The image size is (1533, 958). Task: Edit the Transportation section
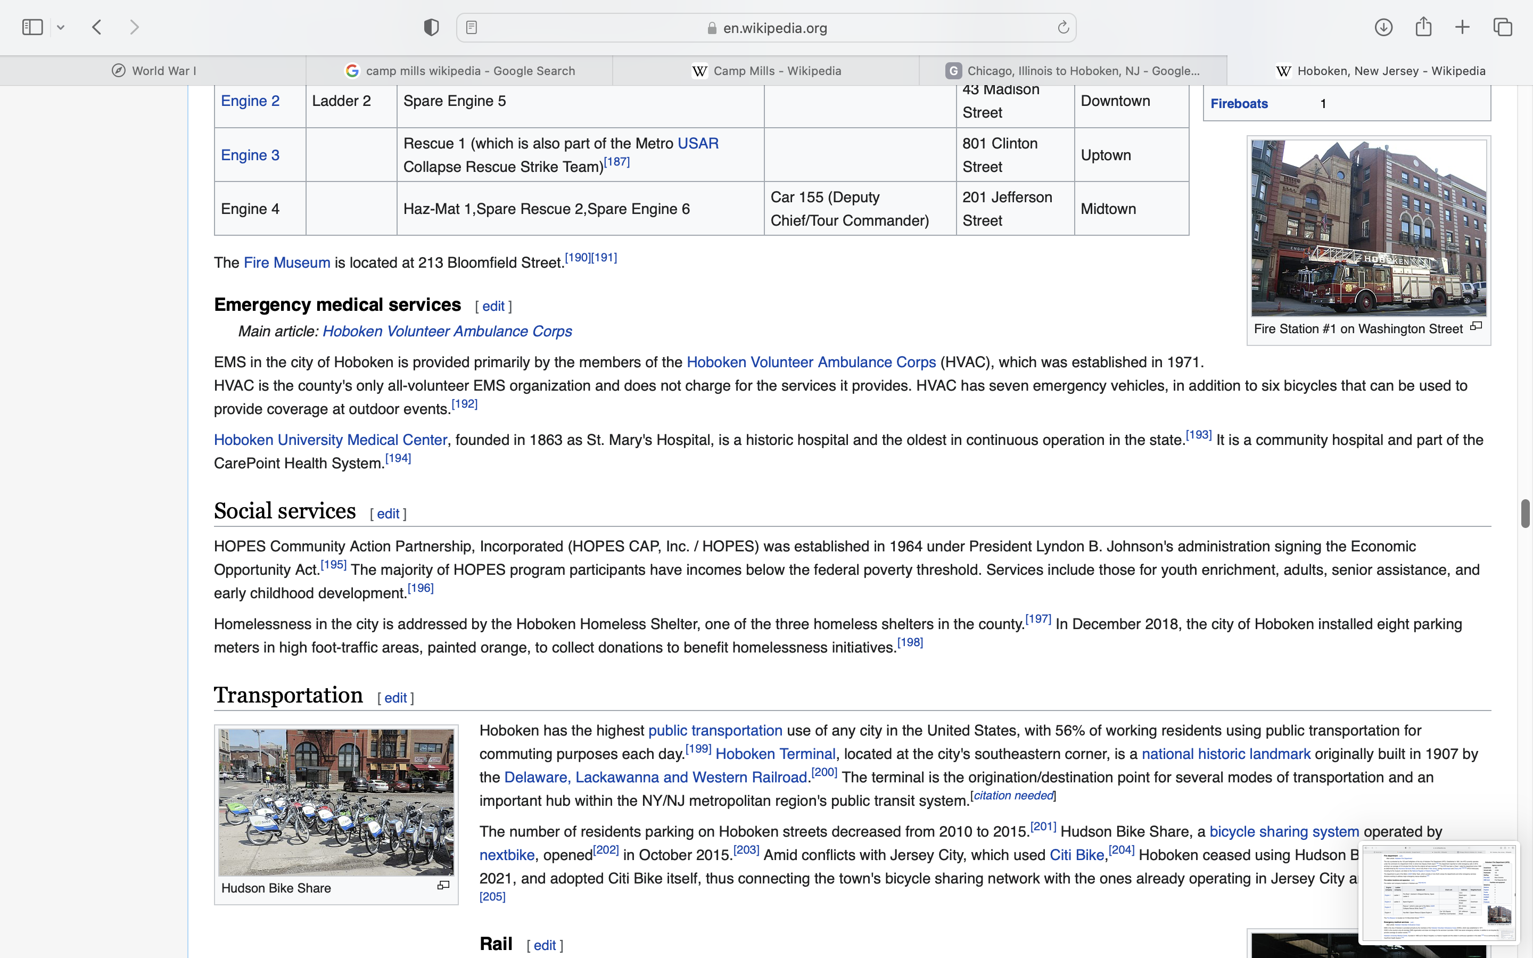point(395,698)
